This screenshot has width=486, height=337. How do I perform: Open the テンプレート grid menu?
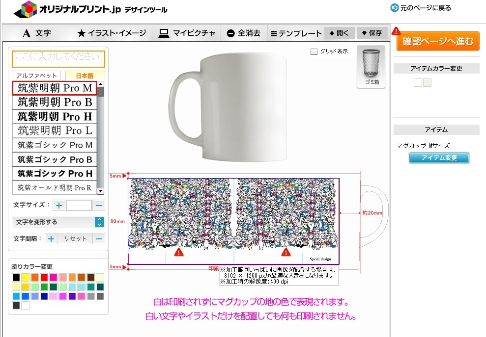[296, 33]
